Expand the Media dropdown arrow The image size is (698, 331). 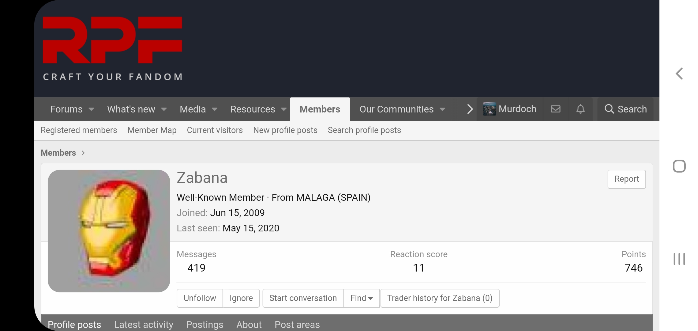(x=215, y=109)
